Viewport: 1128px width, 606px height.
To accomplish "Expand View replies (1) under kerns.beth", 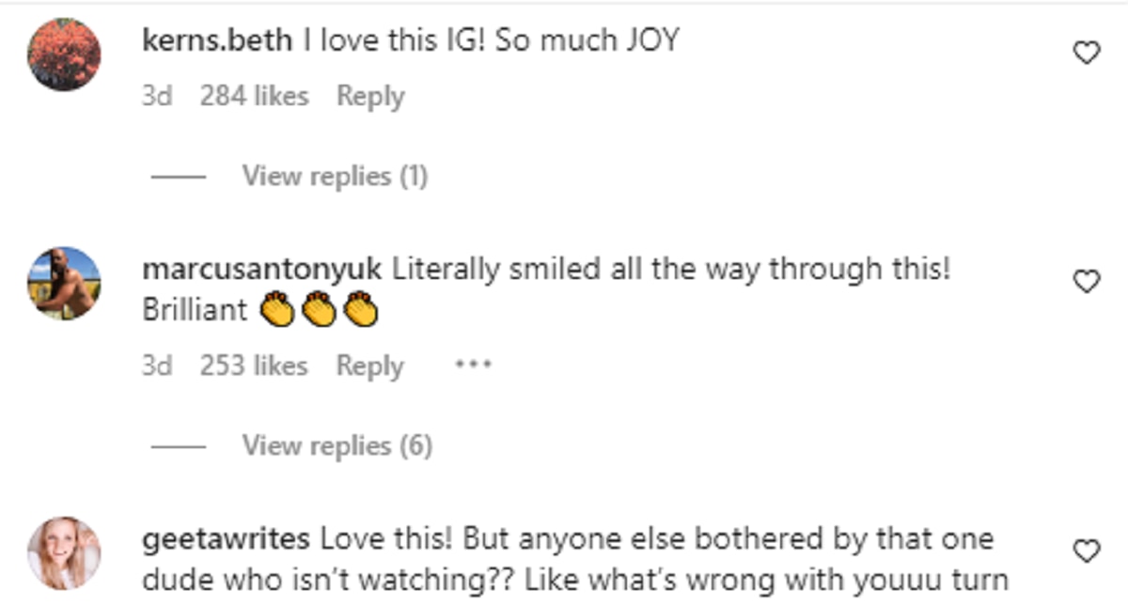I will click(335, 176).
